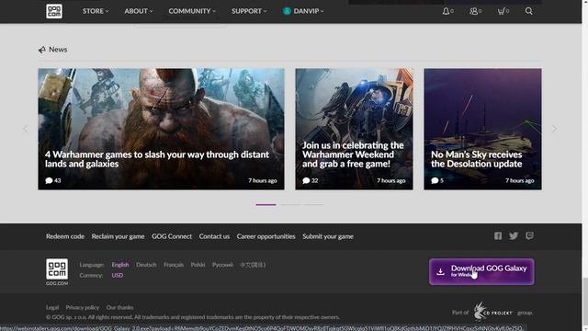Switch language to Русский
This screenshot has width=588, height=331.
pyautogui.click(x=222, y=265)
